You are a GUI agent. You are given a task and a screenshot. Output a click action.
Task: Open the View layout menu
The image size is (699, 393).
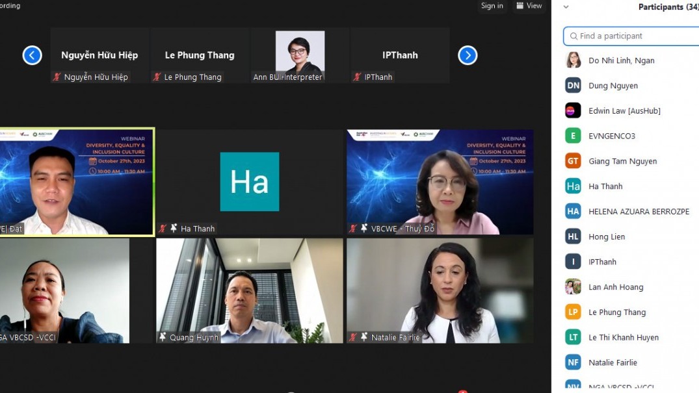pos(529,6)
